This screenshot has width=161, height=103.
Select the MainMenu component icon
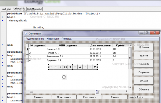tap(98, 92)
